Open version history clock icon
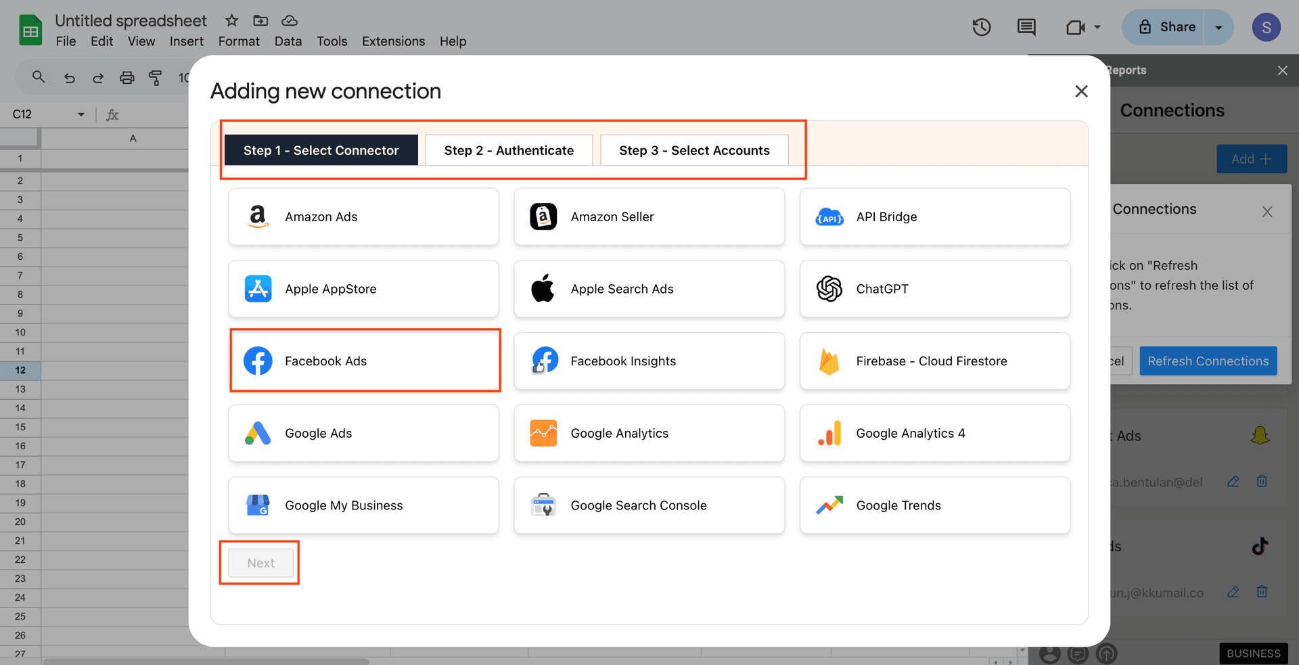1299x665 pixels. 982,27
